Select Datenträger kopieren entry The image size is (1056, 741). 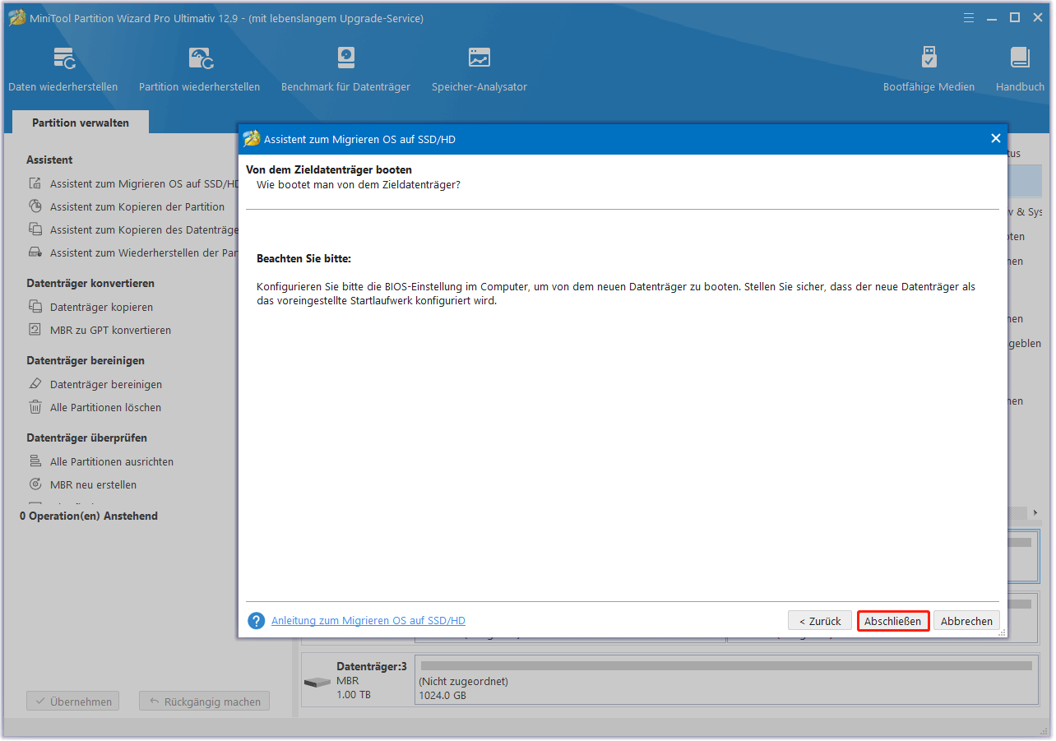pos(101,307)
